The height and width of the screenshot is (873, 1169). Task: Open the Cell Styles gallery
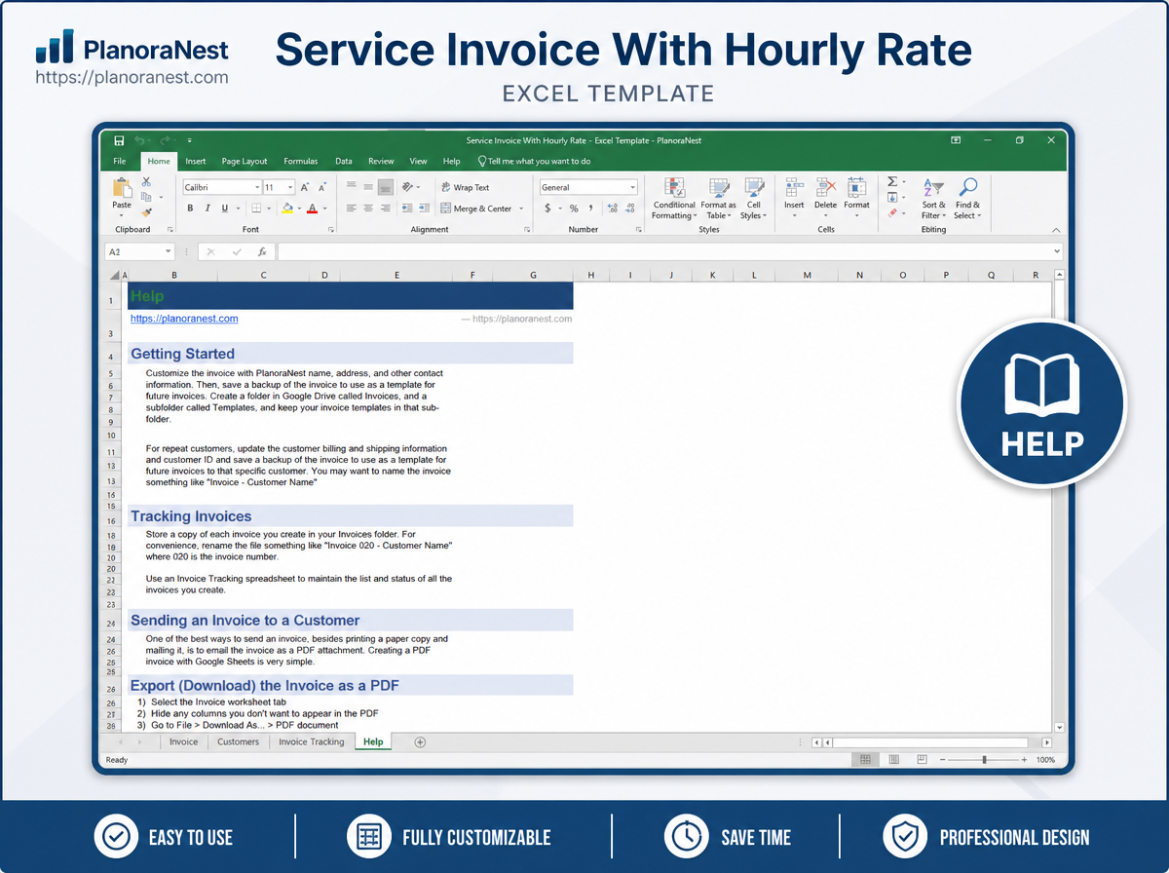point(754,199)
